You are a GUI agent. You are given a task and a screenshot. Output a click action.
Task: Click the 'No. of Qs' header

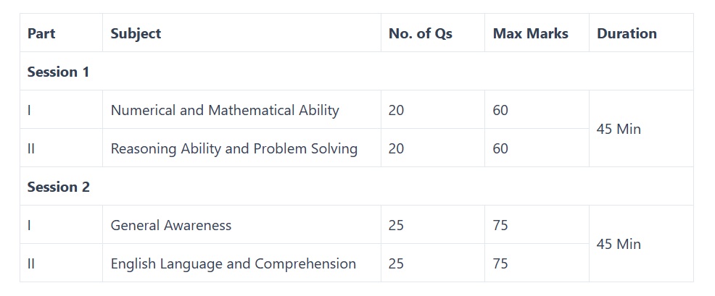420,33
